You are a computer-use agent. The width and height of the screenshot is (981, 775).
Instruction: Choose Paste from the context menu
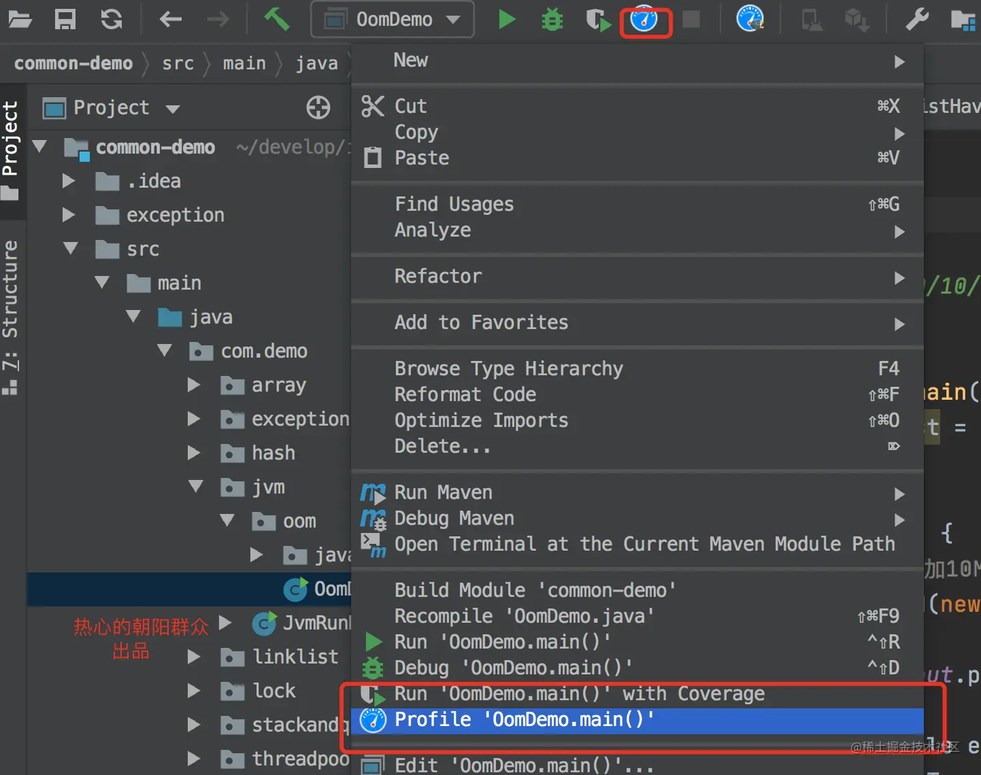tap(637, 158)
